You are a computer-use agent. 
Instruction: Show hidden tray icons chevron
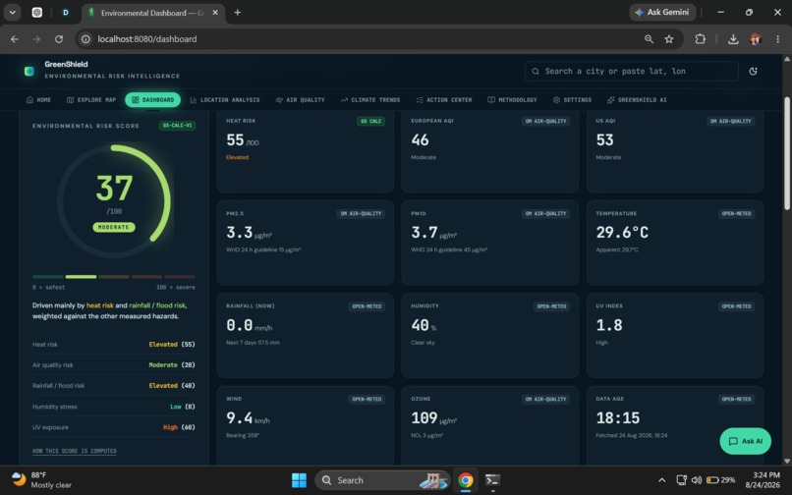pos(661,480)
